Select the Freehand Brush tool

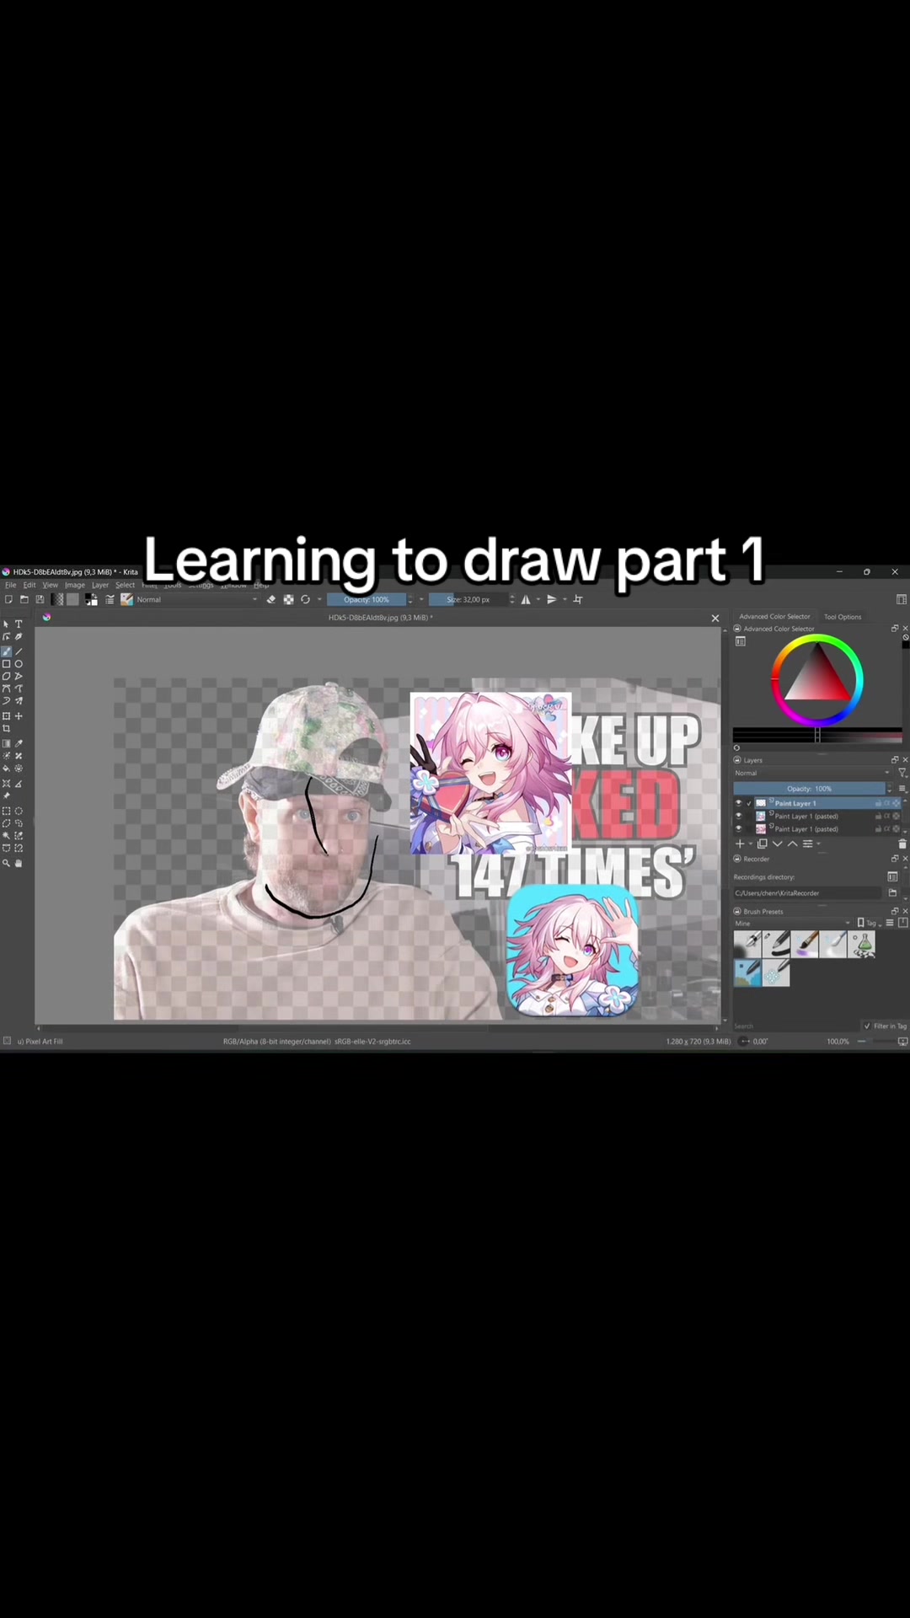click(6, 651)
